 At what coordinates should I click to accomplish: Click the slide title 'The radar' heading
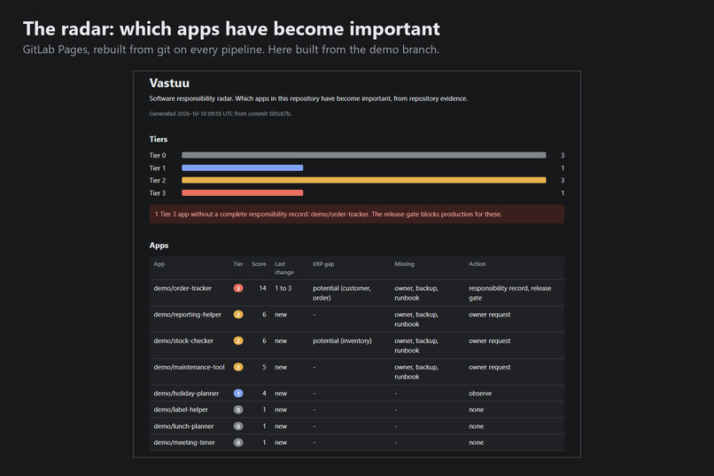point(231,29)
